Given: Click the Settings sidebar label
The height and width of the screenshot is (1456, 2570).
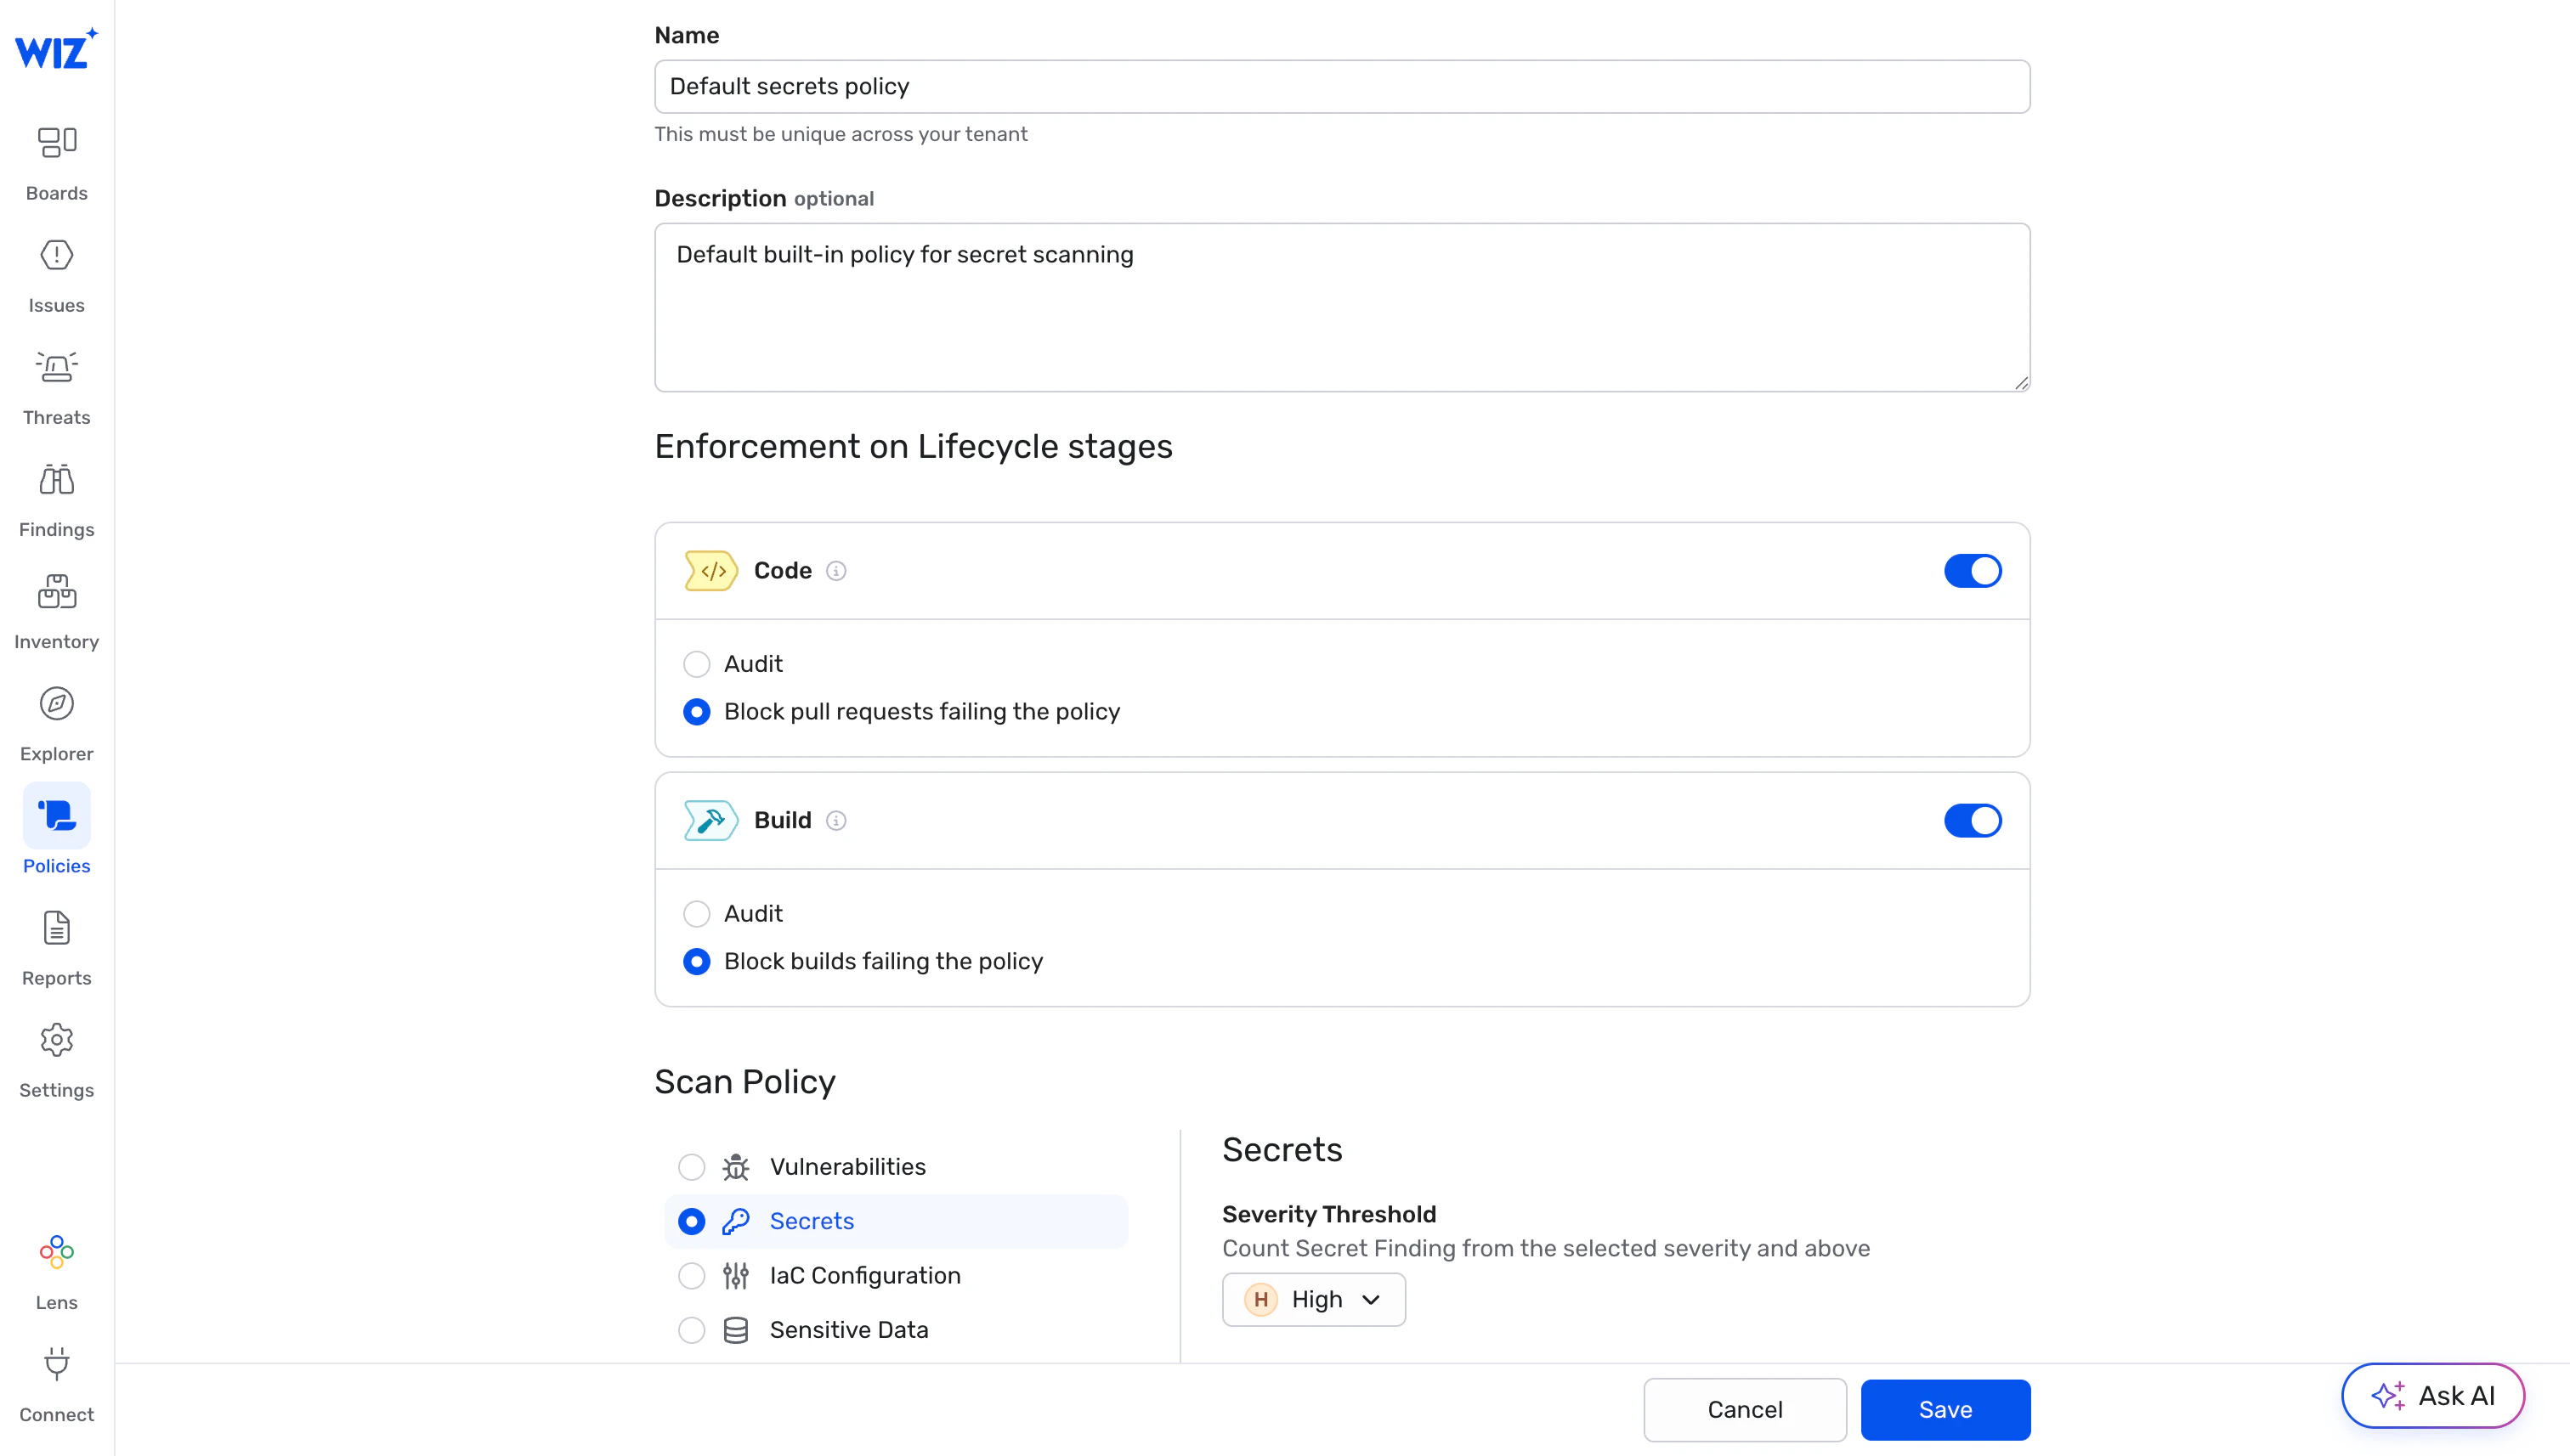Looking at the screenshot, I should click(56, 1090).
